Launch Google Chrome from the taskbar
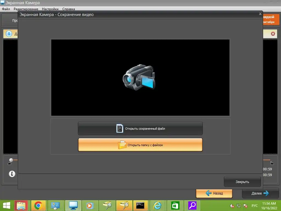This screenshot has width=281, height=211. (38, 206)
